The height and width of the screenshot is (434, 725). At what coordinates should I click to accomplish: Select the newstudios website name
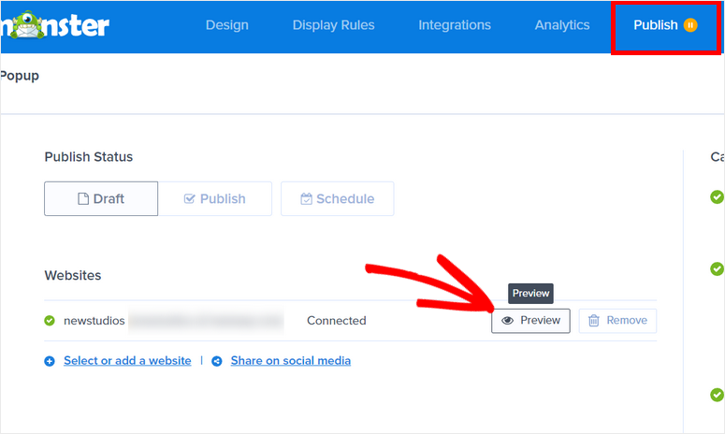94,320
